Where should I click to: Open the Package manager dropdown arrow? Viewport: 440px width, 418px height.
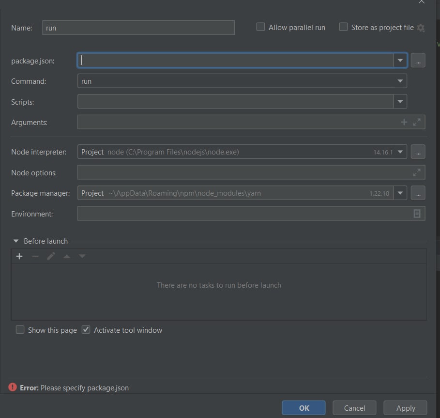tap(400, 193)
